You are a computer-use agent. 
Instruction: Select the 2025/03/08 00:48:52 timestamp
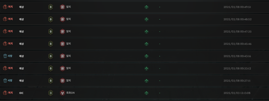(x=237, y=19)
